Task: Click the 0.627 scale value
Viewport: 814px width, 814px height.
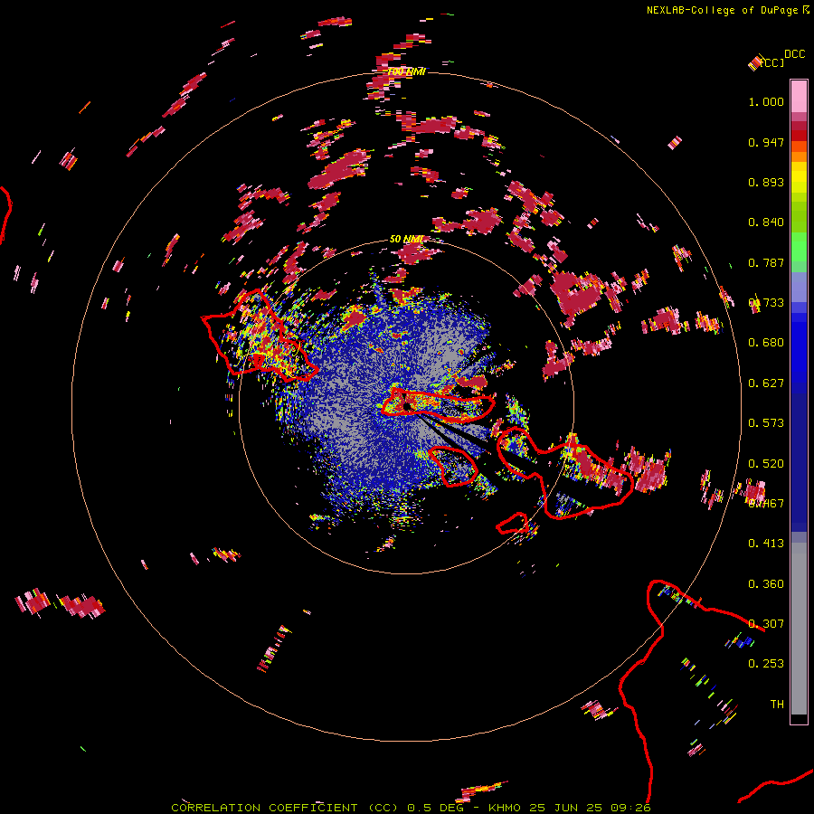Action: [766, 383]
